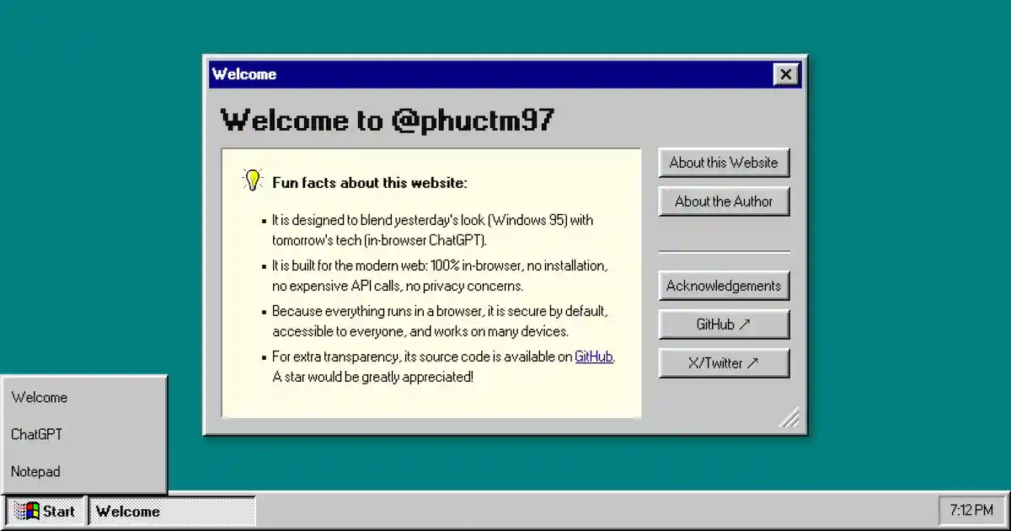Image resolution: width=1011 pixels, height=531 pixels.
Task: Open Notepad from the Start menu
Action: (x=35, y=471)
